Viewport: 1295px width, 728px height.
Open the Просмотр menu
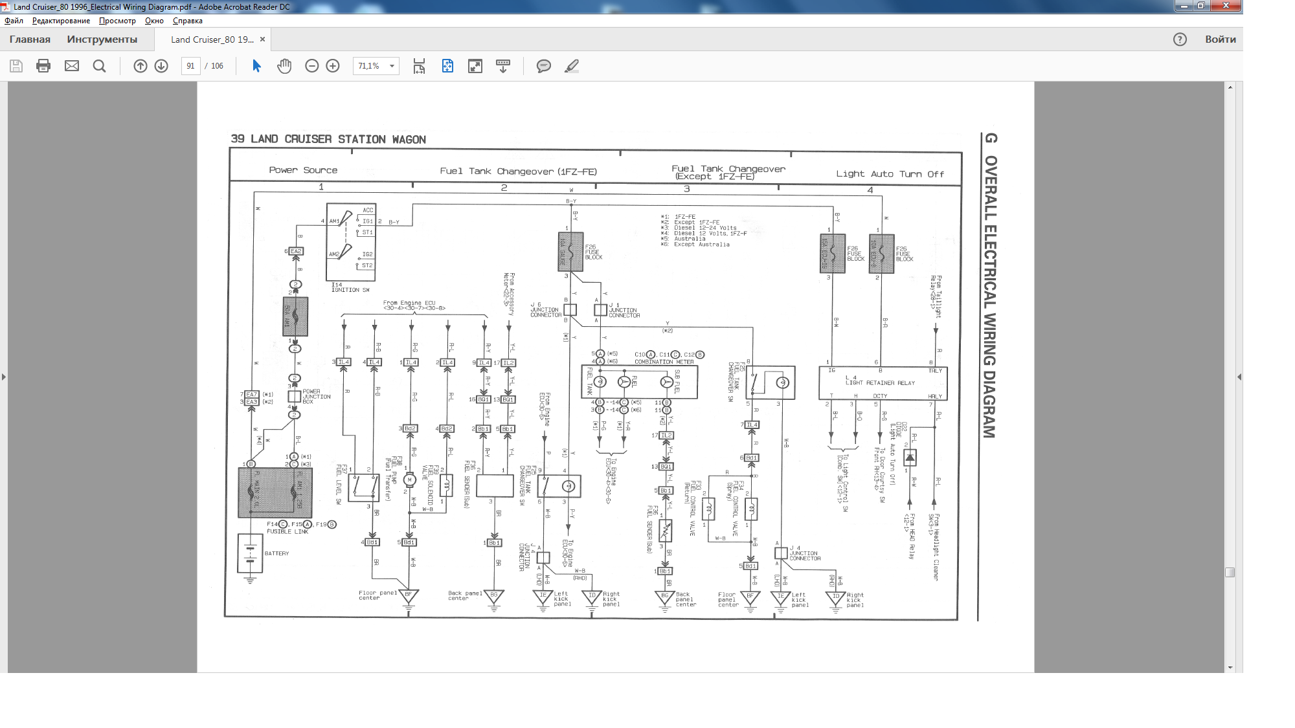[117, 21]
